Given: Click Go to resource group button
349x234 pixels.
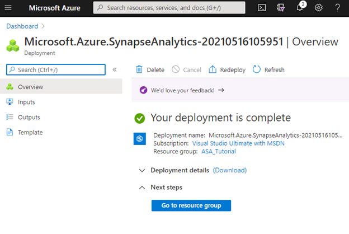Looking at the screenshot, I should [191, 205].
